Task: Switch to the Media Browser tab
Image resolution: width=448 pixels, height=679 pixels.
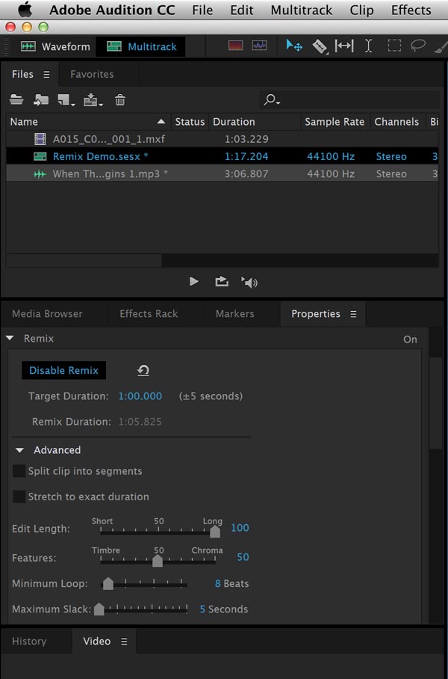Action: [47, 313]
